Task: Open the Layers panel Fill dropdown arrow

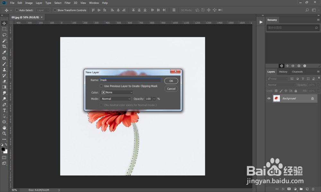Action: (x=318, y=91)
